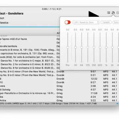Image resolution: width=119 pixels, height=119 pixels.
Task: Click the equalizer sliders icon
Action: point(113,13)
